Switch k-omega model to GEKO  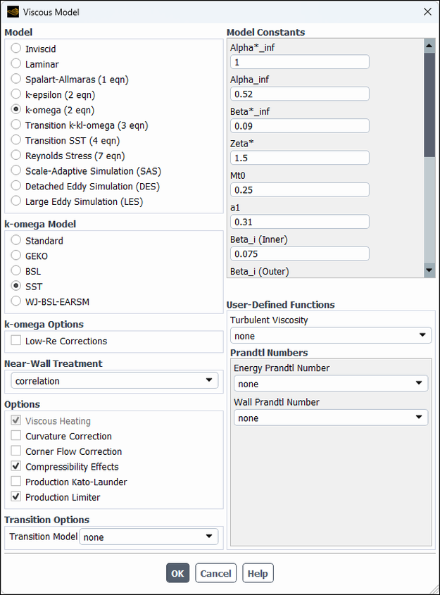pyautogui.click(x=16, y=256)
